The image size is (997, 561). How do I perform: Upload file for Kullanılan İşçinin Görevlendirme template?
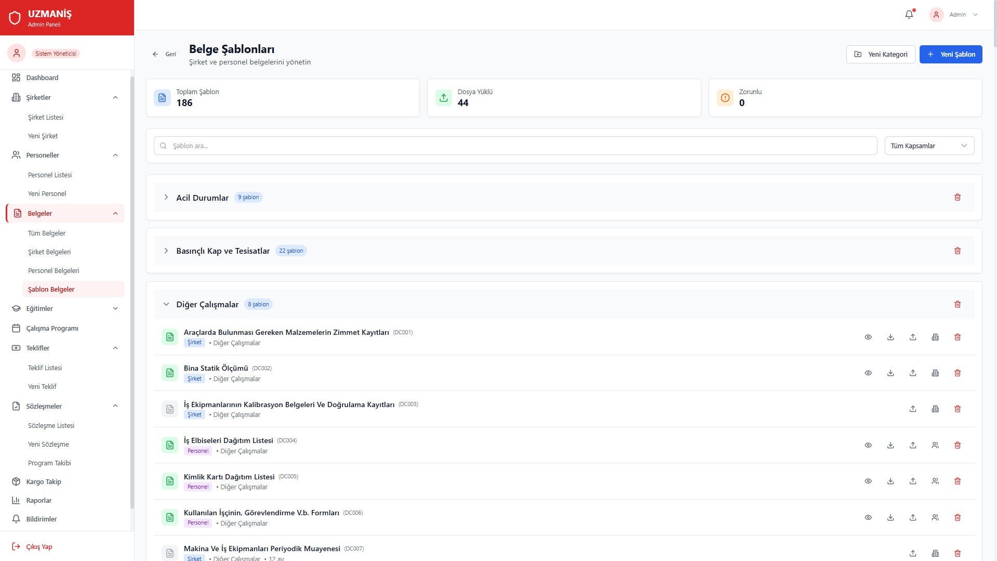912,518
